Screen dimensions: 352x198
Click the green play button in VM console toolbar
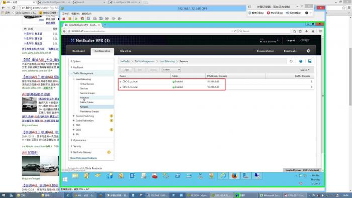[76, 19]
